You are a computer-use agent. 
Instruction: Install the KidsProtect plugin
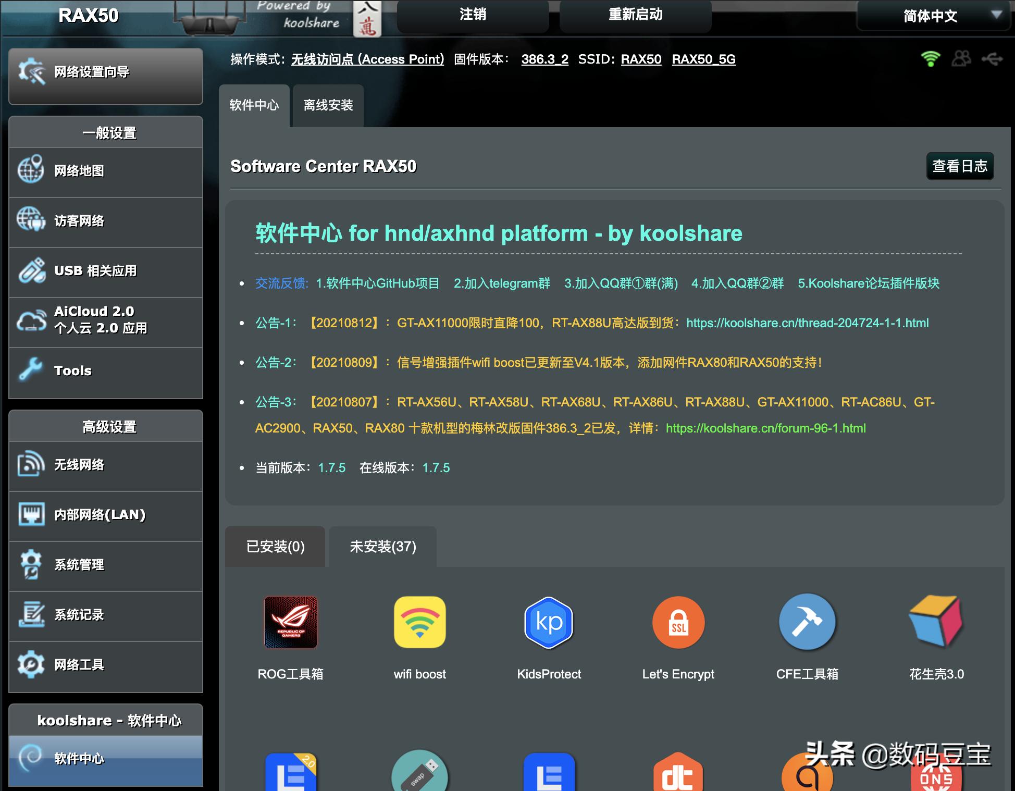coord(548,623)
